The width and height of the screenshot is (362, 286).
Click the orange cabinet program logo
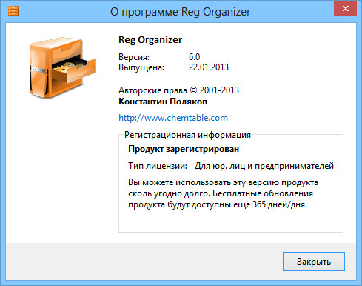62,67
